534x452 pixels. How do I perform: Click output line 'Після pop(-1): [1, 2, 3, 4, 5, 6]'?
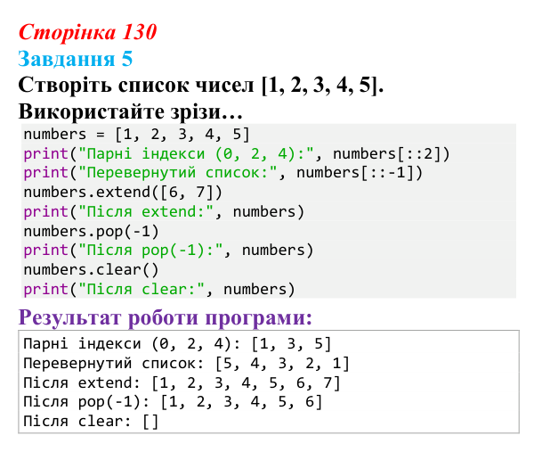click(173, 402)
